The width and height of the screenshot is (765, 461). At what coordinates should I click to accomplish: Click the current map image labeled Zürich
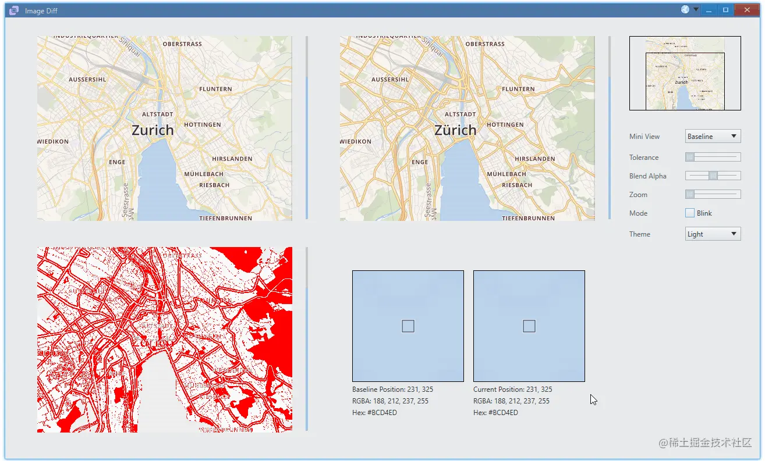click(467, 128)
